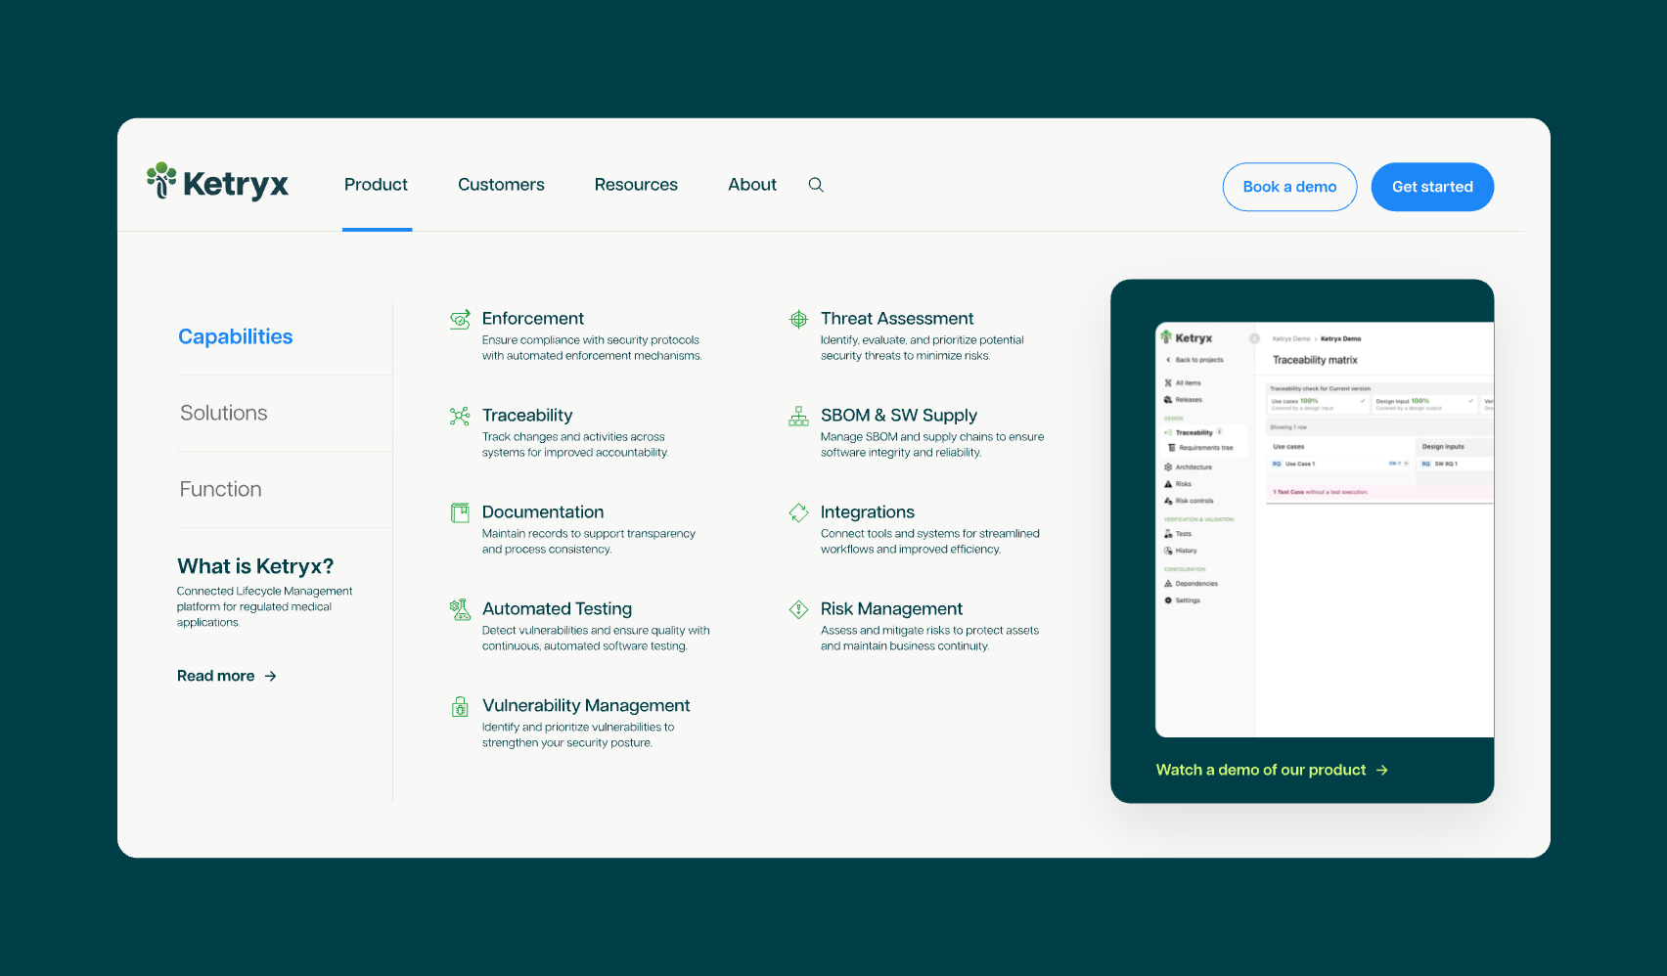Image resolution: width=1667 pixels, height=976 pixels.
Task: Switch to the Function category
Action: point(221,490)
